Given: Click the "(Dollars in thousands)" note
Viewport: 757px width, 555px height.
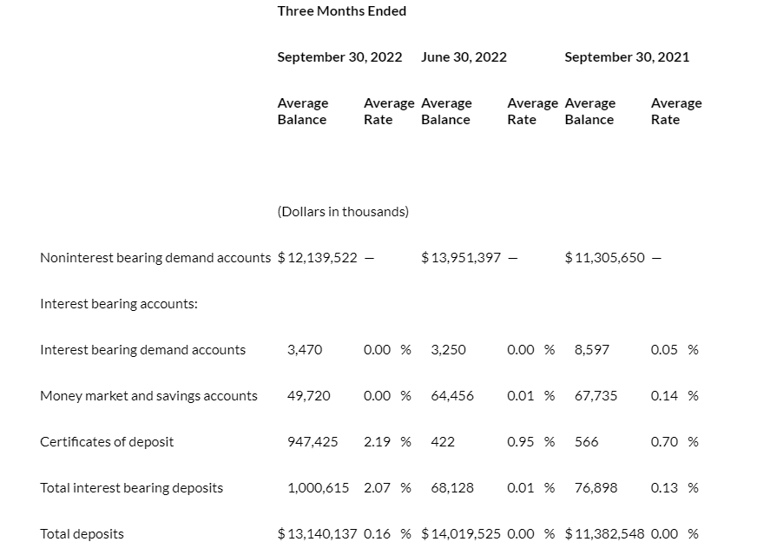Looking at the screenshot, I should click(x=343, y=212).
